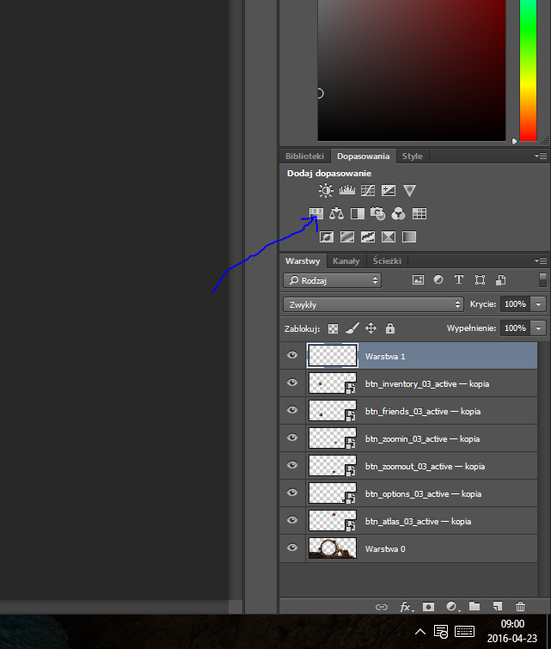
Task: Hide the Warstwa 1 layer
Action: tap(292, 355)
